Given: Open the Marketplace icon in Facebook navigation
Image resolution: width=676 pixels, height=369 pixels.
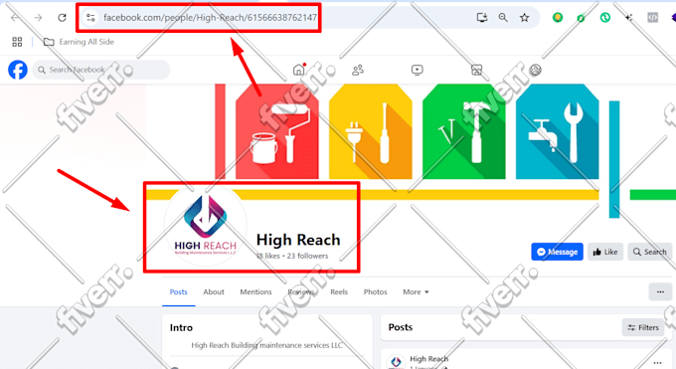Looking at the screenshot, I should (476, 70).
